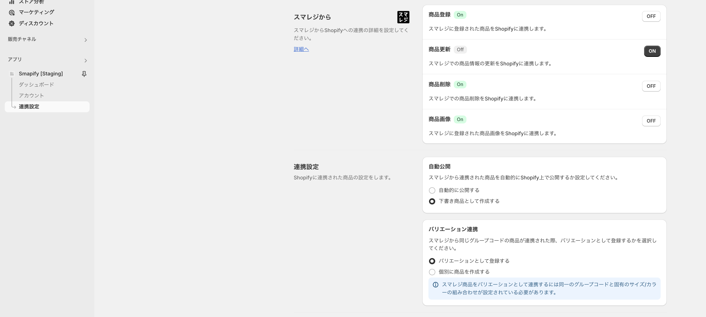
Task: Turn off 商品削除 with OFF button
Action: 651,86
